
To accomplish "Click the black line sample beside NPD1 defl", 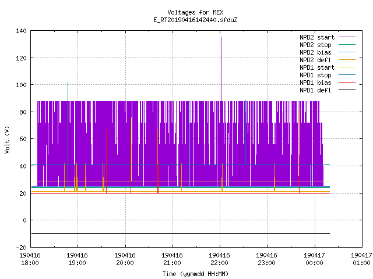I will pos(347,90).
